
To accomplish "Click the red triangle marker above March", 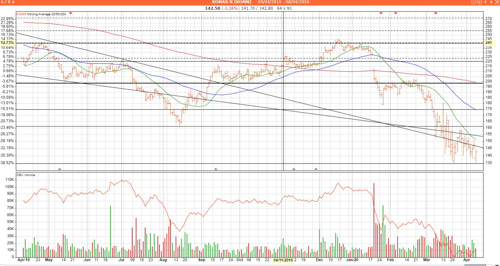I will click(436, 13).
